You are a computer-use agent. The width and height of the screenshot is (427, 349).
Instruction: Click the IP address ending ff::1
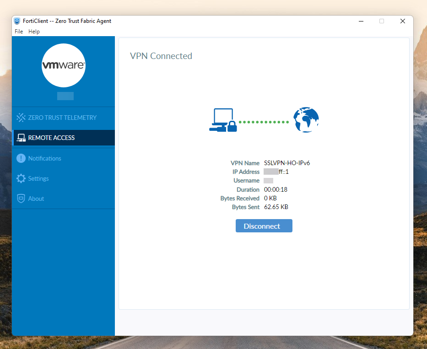click(276, 172)
